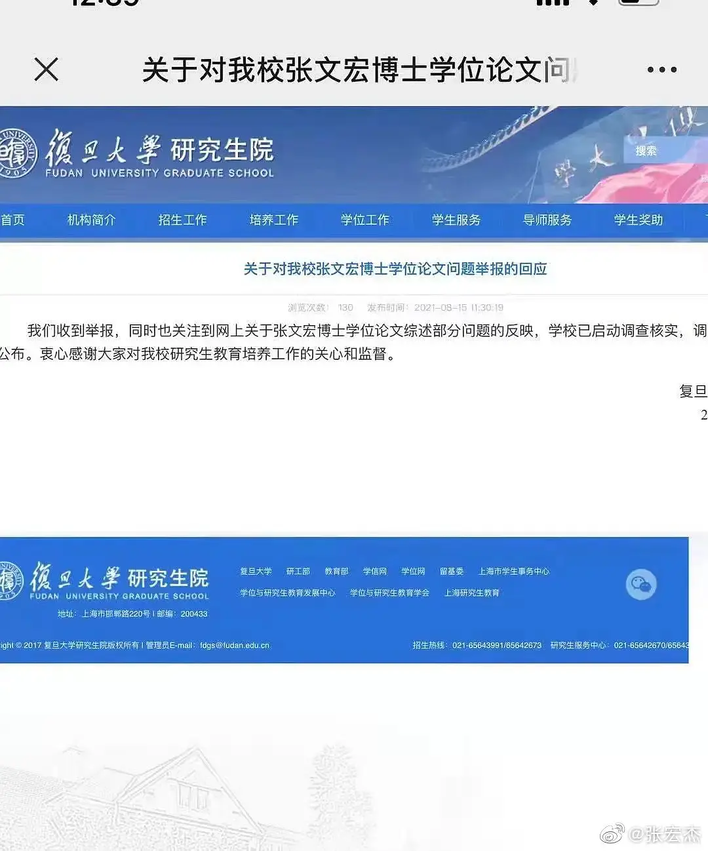The width and height of the screenshot is (708, 851).
Task: Open the 学生服务 navigation item
Action: [456, 220]
